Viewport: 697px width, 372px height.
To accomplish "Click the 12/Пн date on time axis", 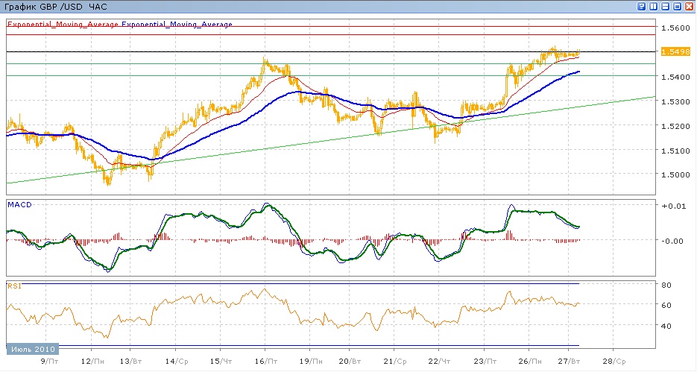I will pos(92,360).
